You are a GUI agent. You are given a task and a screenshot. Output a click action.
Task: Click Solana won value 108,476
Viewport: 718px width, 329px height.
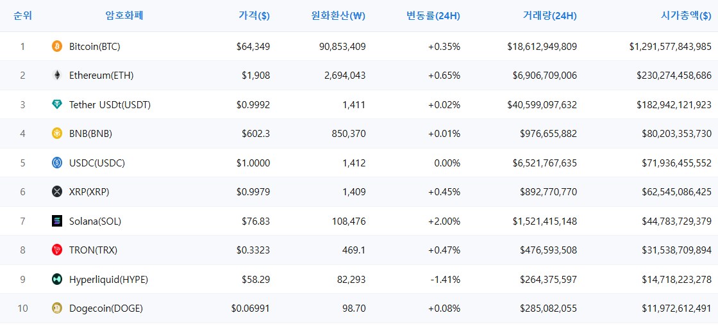349,221
